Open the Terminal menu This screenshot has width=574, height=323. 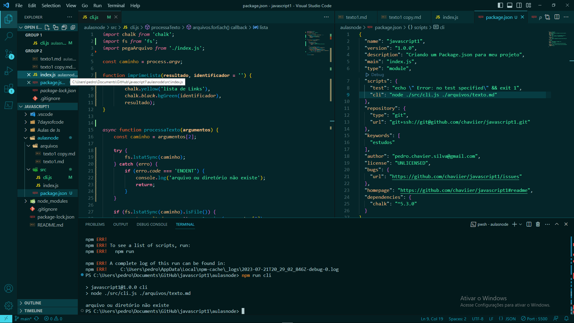[x=116, y=5]
